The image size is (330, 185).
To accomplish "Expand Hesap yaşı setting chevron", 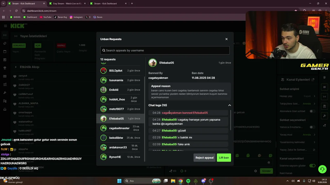I will 314,96.
